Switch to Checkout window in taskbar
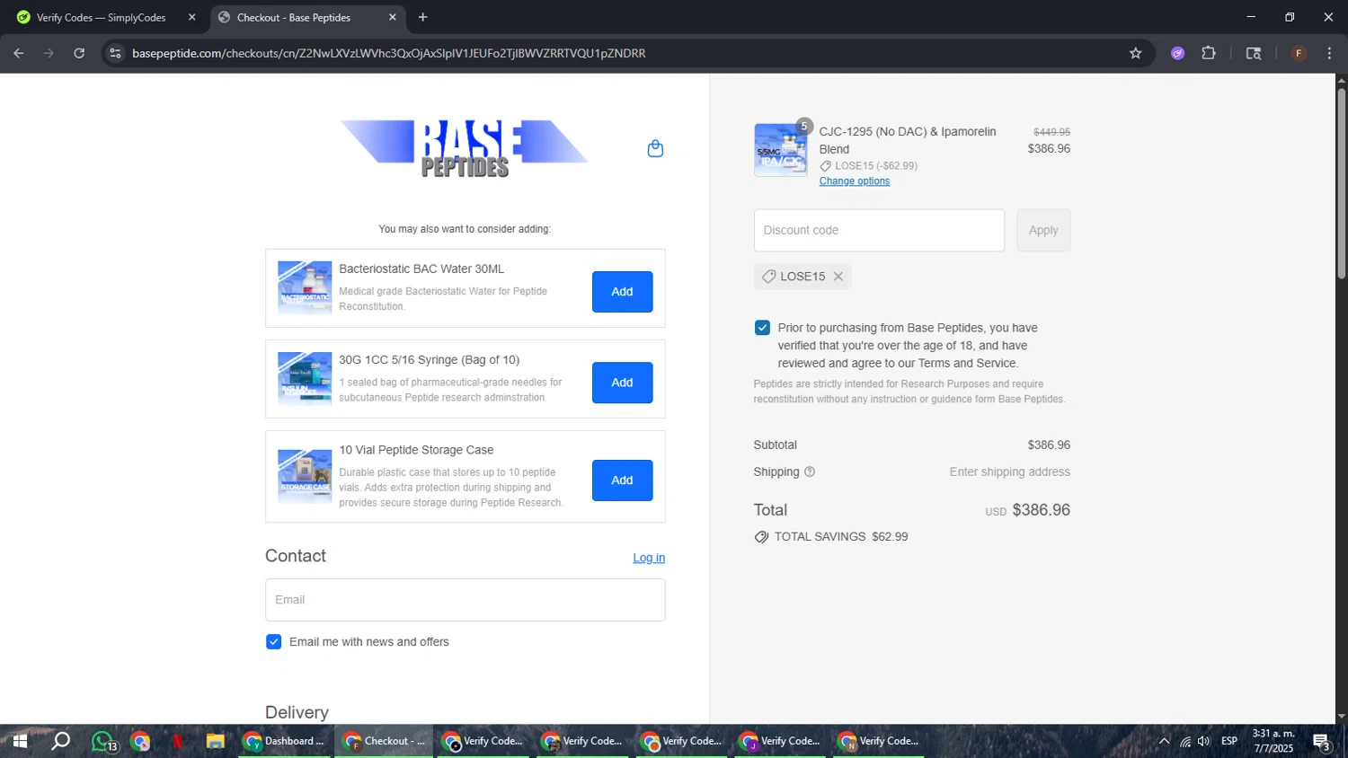The image size is (1348, 758). click(384, 742)
